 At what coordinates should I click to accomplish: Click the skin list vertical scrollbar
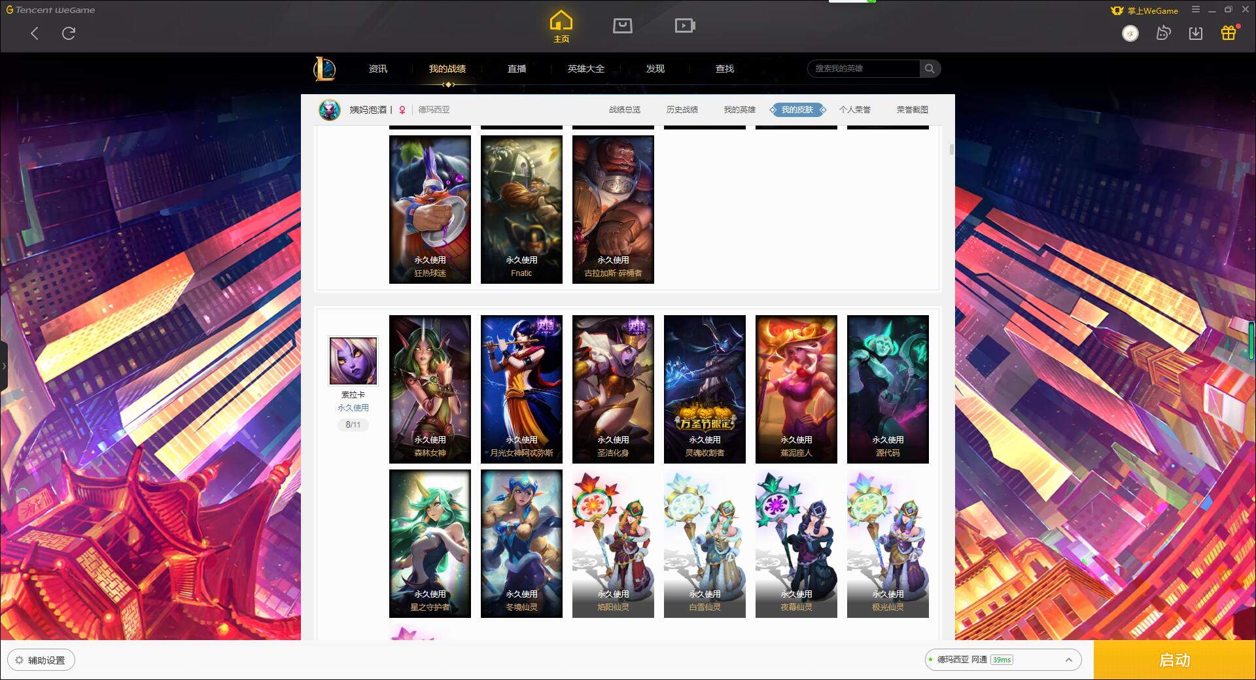[951, 150]
